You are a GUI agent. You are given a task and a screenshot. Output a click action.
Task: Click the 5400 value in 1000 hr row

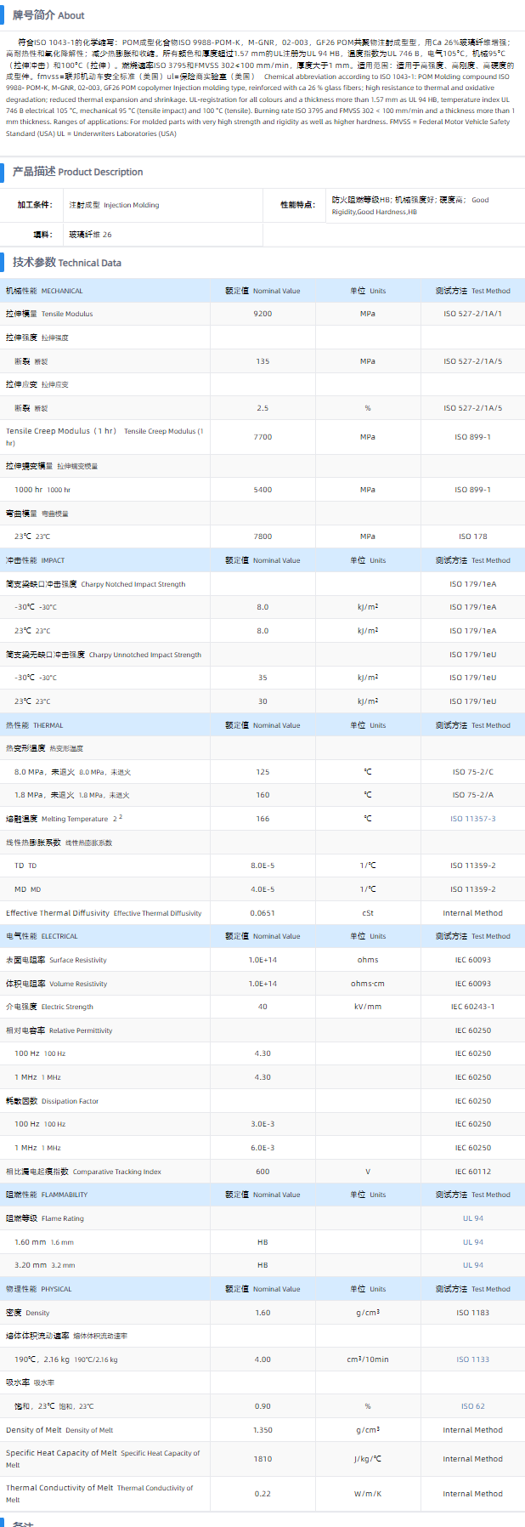point(262,490)
